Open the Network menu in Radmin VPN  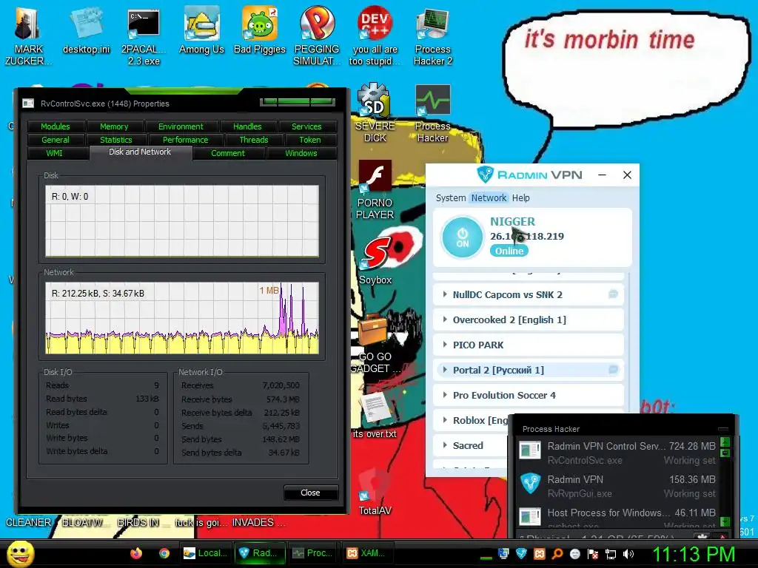point(489,197)
